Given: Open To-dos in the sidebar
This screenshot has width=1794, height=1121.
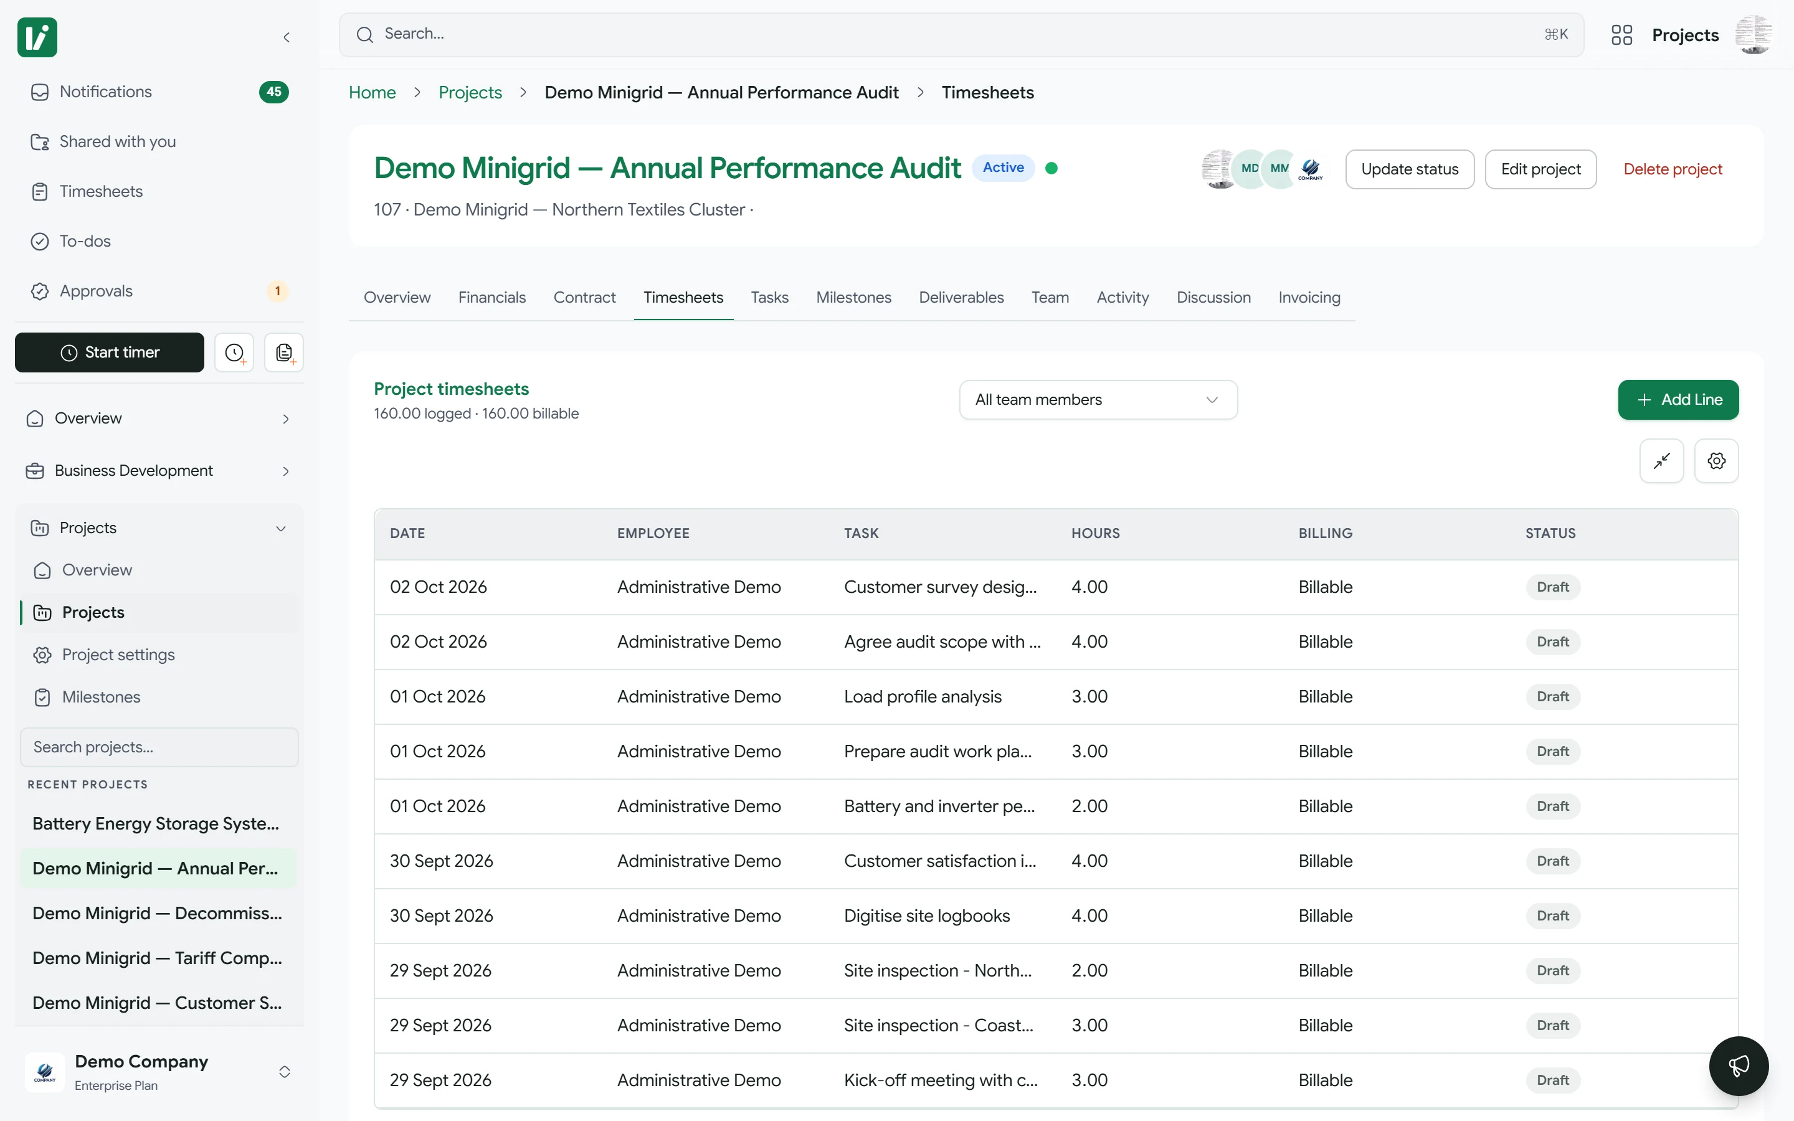Looking at the screenshot, I should 159,241.
